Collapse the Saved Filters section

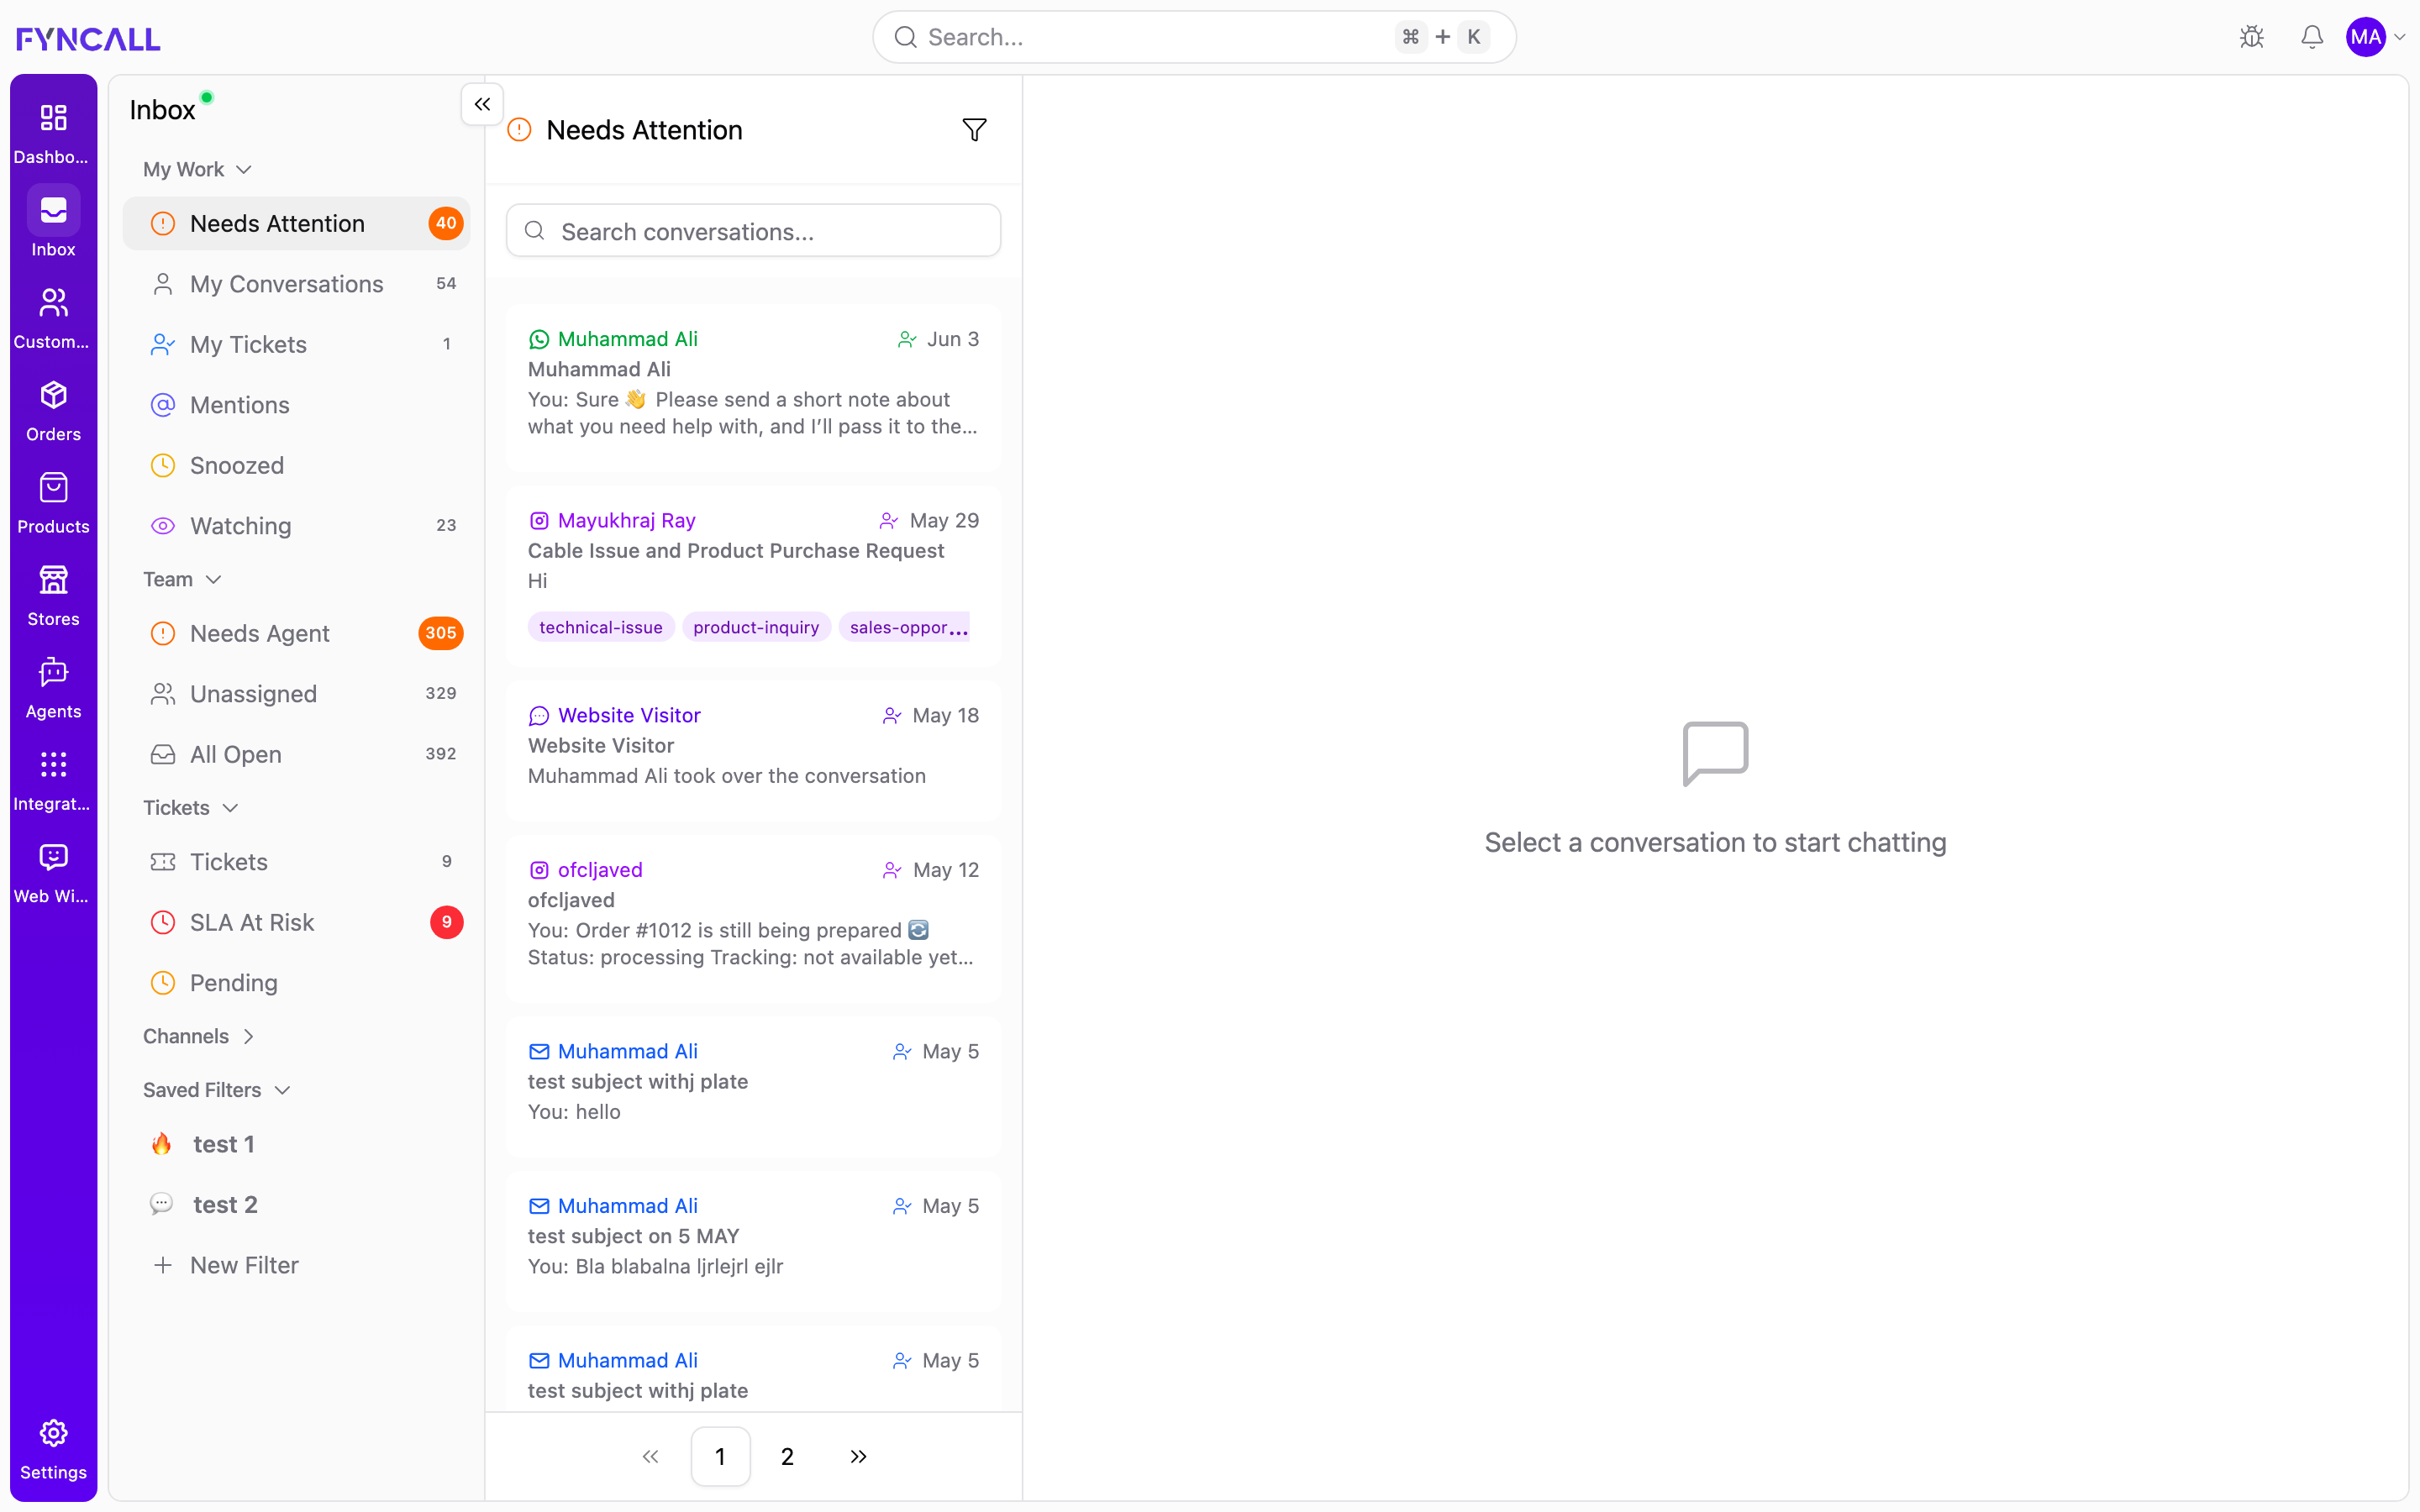(217, 1090)
